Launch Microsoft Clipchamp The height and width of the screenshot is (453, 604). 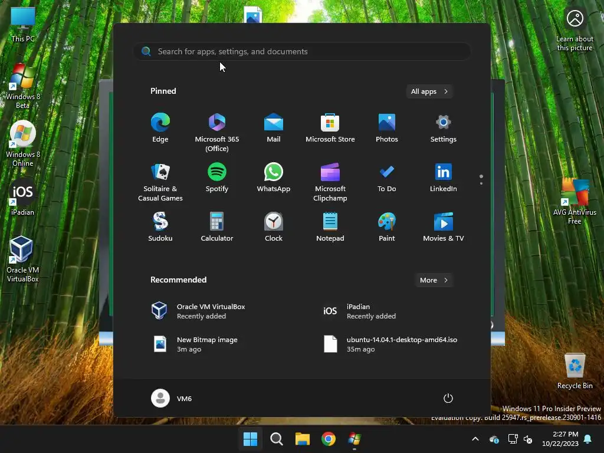pyautogui.click(x=330, y=182)
